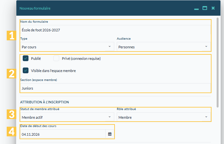Click the ATTRIBUTION À L'INSCRIPTION heading
The height and width of the screenshot is (144, 224).
[44, 102]
